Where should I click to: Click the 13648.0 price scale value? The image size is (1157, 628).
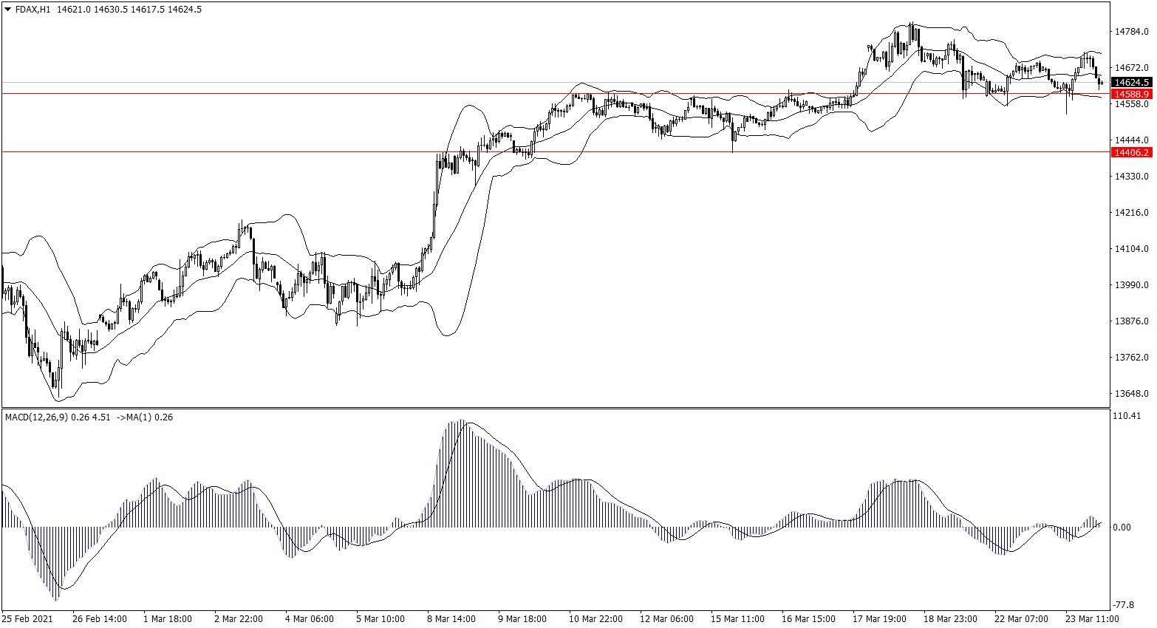pyautogui.click(x=1131, y=394)
